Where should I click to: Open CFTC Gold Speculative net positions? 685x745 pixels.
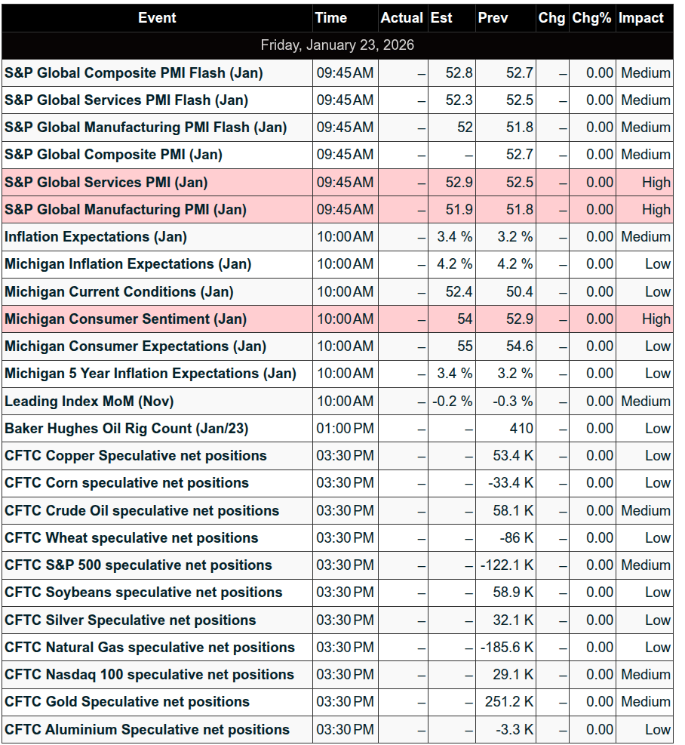point(127,702)
